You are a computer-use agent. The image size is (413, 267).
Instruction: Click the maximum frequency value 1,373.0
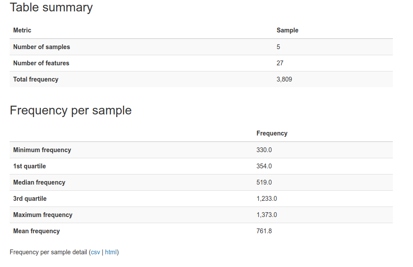[267, 215]
